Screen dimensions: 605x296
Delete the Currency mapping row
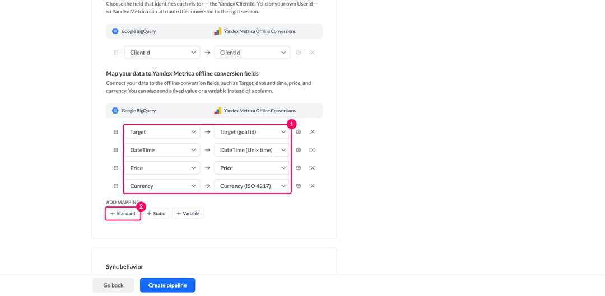click(x=313, y=186)
